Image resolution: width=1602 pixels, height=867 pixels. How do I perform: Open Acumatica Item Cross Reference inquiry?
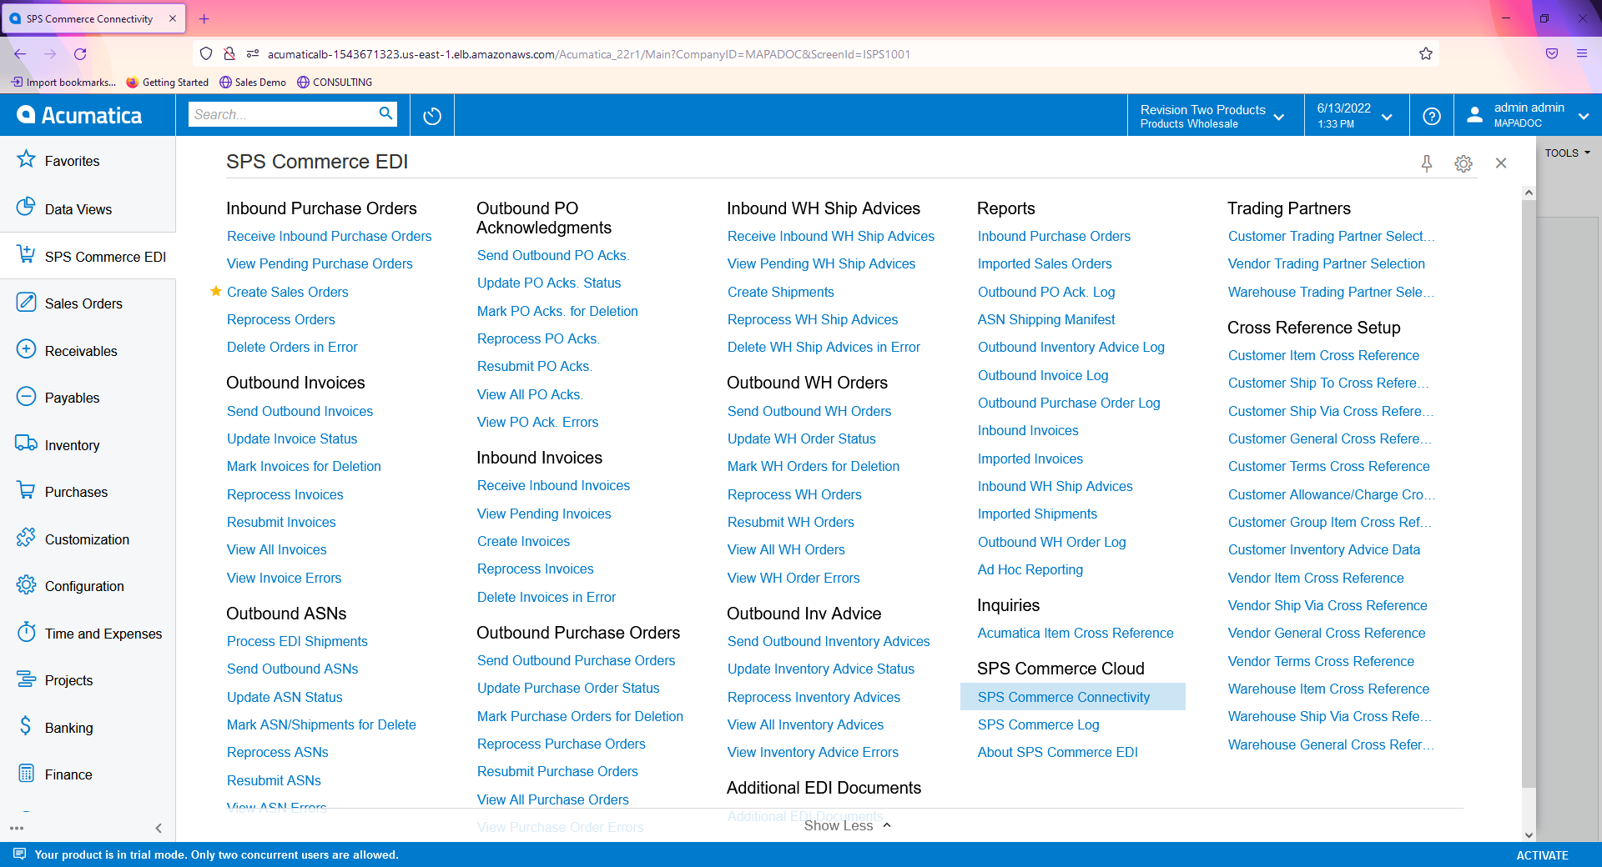click(1076, 634)
